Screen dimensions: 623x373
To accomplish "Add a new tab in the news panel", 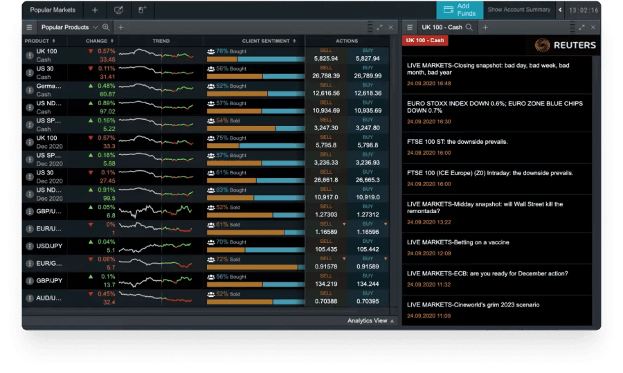I will pyautogui.click(x=485, y=27).
